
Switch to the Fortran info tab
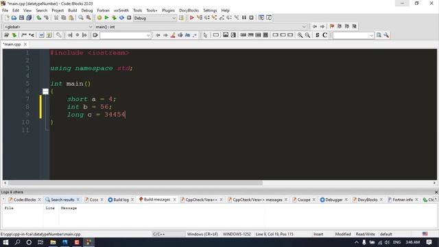pos(403,200)
